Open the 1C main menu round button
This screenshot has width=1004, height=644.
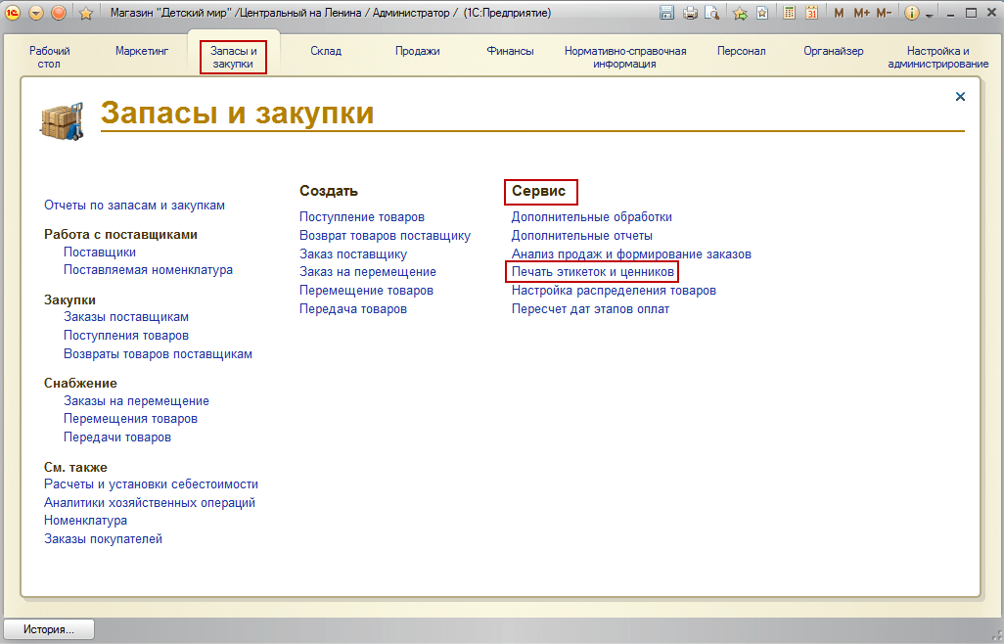point(13,13)
